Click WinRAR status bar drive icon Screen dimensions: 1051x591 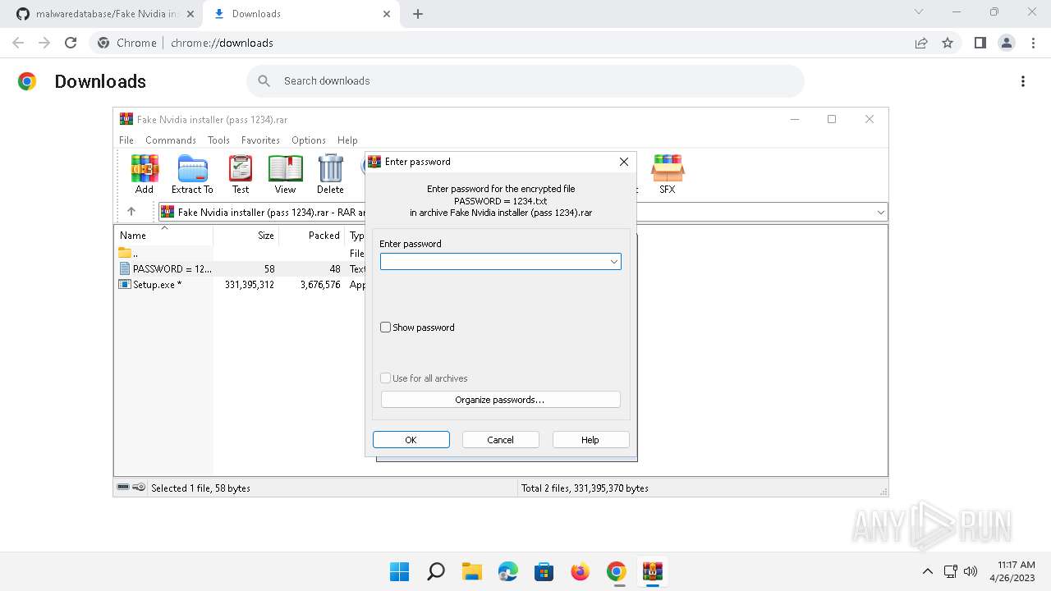click(x=123, y=488)
